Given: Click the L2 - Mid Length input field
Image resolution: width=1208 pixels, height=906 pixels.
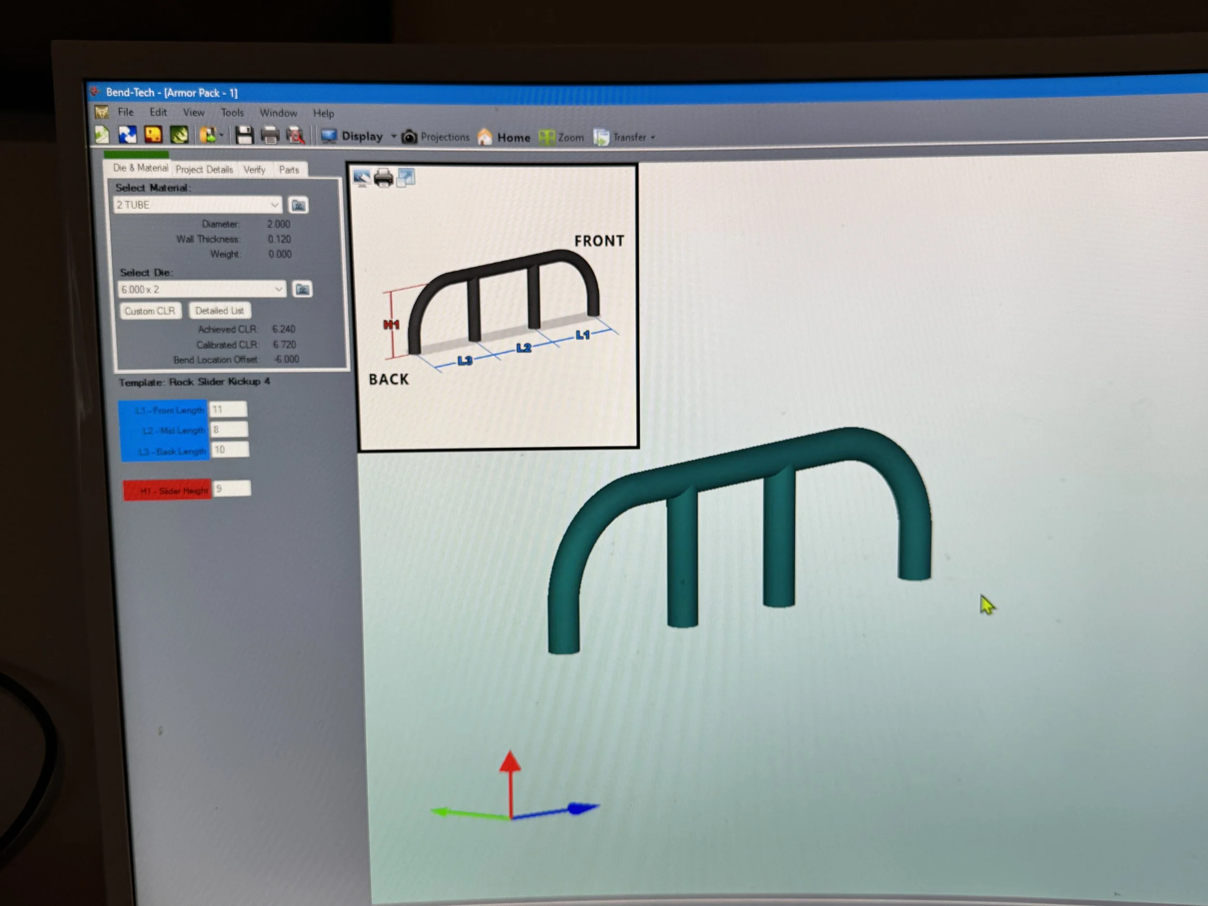Looking at the screenshot, I should tap(229, 429).
